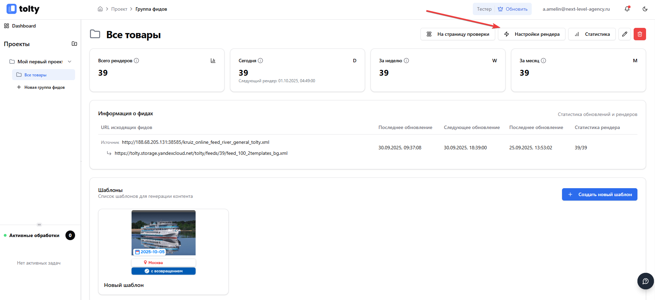This screenshot has width=655, height=300.
Task: Open Настройки рендера
Action: pos(532,34)
